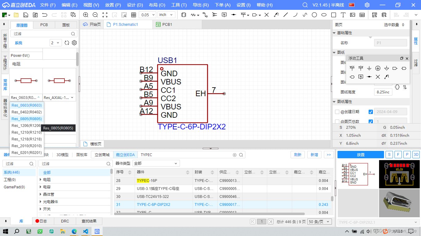This screenshot has height=236, width=421.
Task: Click the 新增 button
Action: pyautogui.click(x=314, y=155)
